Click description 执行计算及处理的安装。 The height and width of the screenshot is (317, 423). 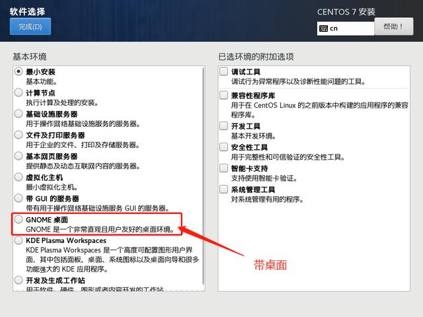coord(62,103)
